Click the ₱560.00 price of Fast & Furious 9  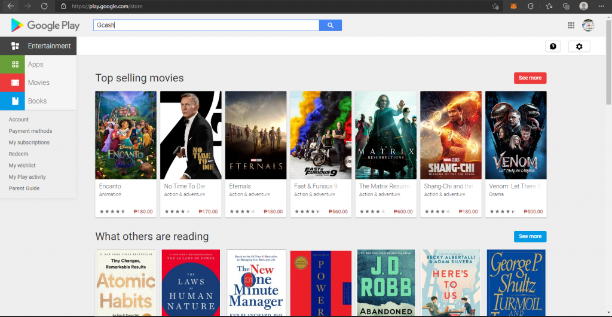[x=338, y=212]
